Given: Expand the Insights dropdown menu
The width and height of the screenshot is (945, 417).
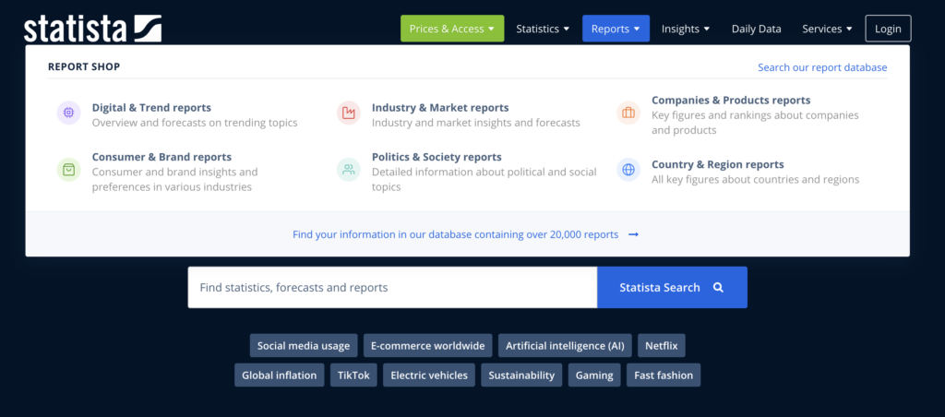Looking at the screenshot, I should click(x=686, y=29).
